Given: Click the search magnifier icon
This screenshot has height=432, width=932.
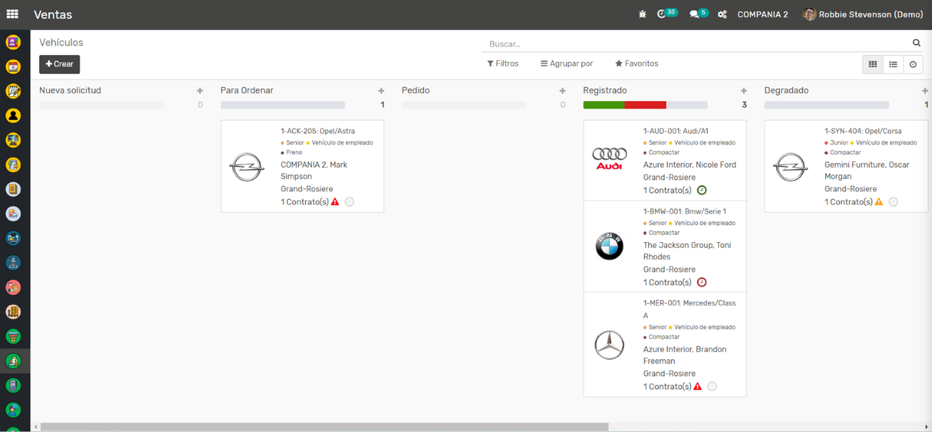Looking at the screenshot, I should click(x=916, y=43).
